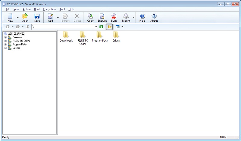Select root node 201105271622 in tree
This screenshot has width=241, height=141.
(16, 33)
